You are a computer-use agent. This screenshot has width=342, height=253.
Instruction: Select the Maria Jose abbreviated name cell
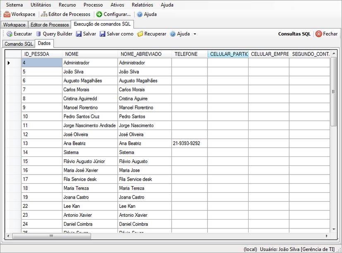click(145, 170)
